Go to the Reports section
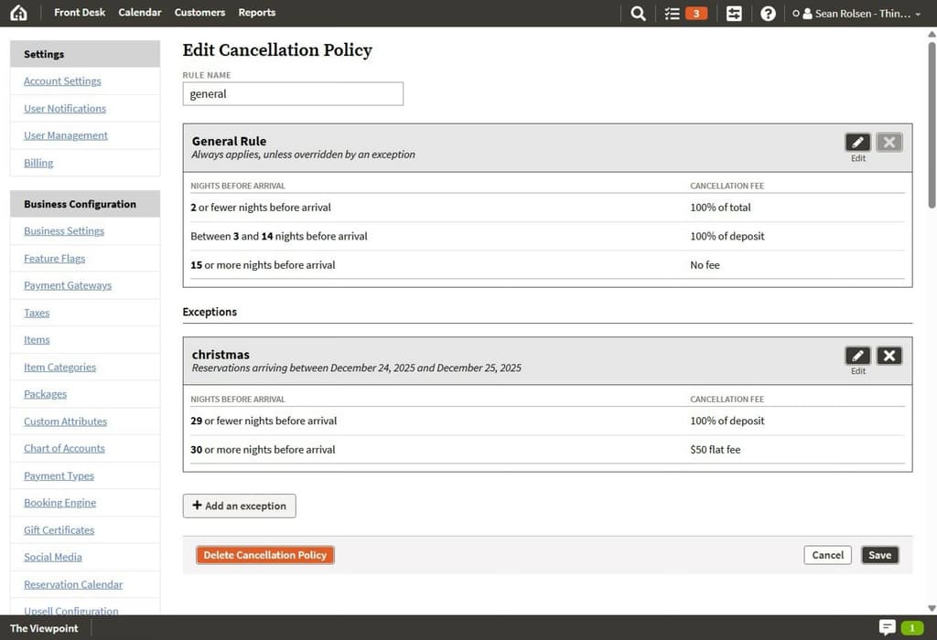Image resolution: width=937 pixels, height=640 pixels. pos(256,12)
